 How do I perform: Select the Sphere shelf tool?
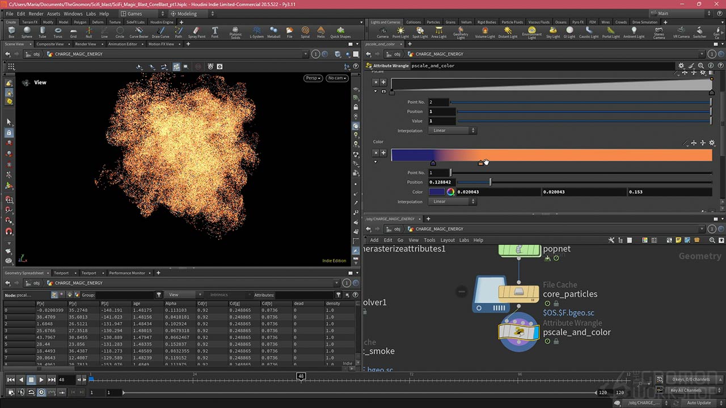tap(27, 32)
